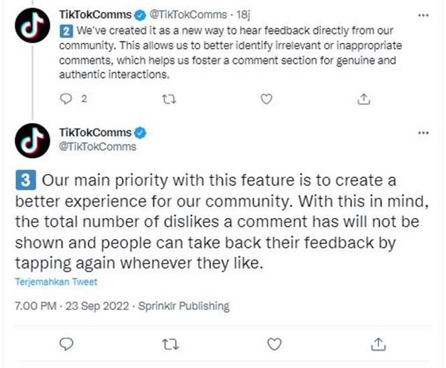The image size is (446, 368).
Task: Reply to the first TikTokComms tweet
Action: pyautogui.click(x=66, y=99)
